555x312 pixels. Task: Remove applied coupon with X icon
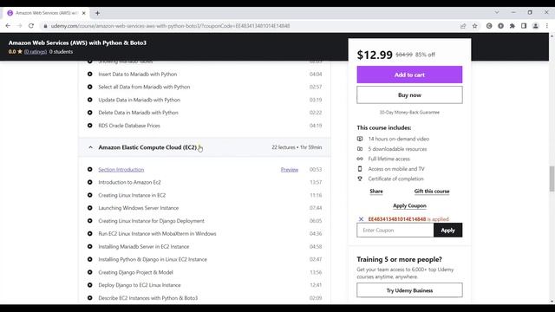[361, 219]
